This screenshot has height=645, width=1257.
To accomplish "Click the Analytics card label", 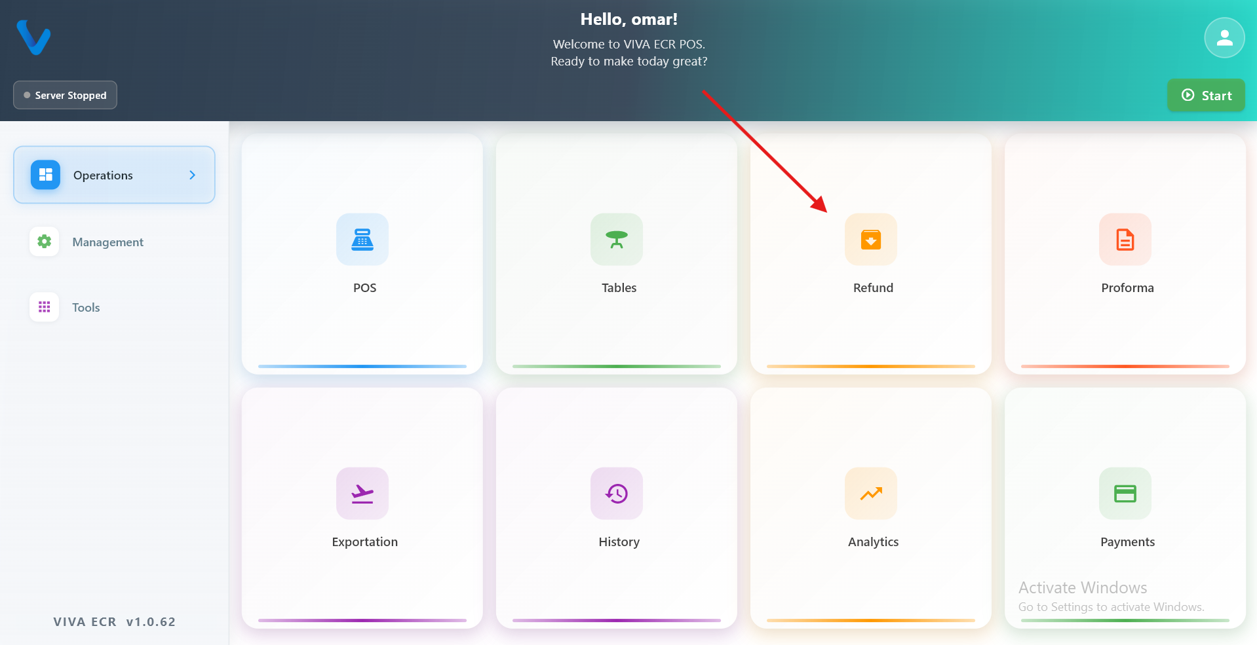I will tap(873, 542).
